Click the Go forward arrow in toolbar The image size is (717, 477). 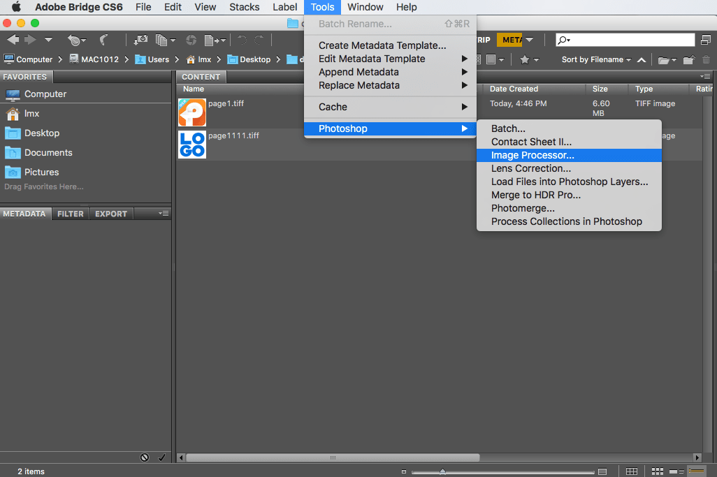click(30, 40)
